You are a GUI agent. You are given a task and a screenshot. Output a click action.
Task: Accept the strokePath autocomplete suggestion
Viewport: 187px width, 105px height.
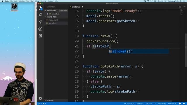tap(139, 51)
